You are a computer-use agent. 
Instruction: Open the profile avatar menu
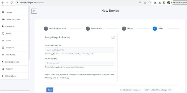pos(169,2)
